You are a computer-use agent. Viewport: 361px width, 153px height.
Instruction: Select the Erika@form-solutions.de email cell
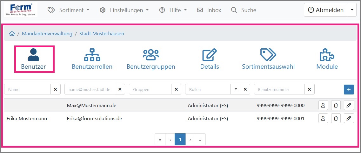point(94,119)
